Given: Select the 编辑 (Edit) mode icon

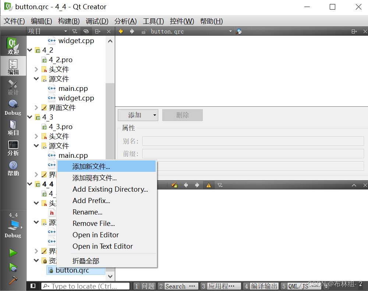Looking at the screenshot, I should (x=13, y=66).
